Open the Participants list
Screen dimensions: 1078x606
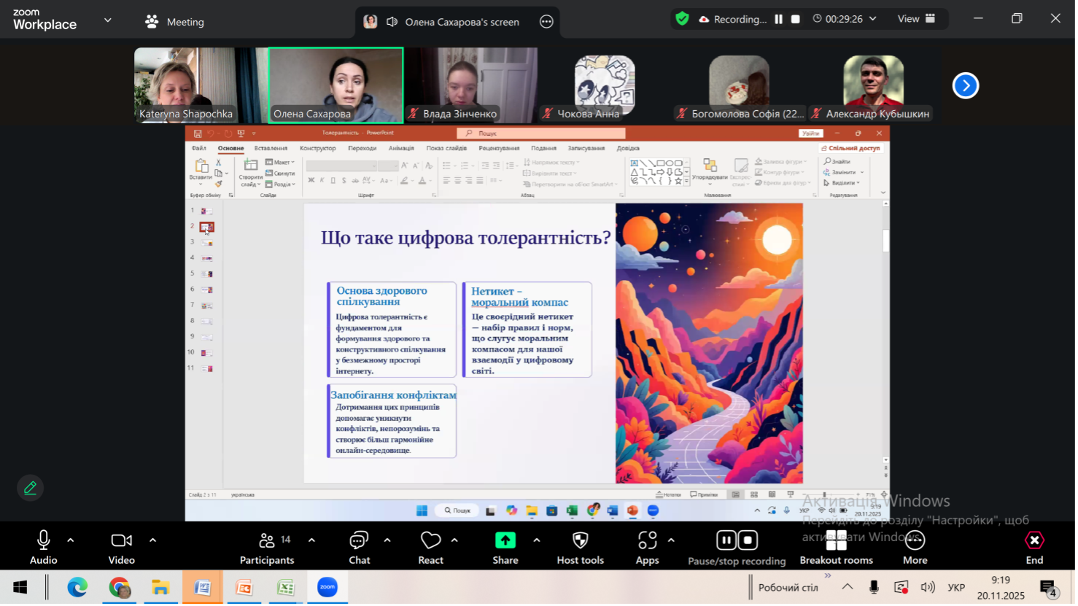pos(267,547)
